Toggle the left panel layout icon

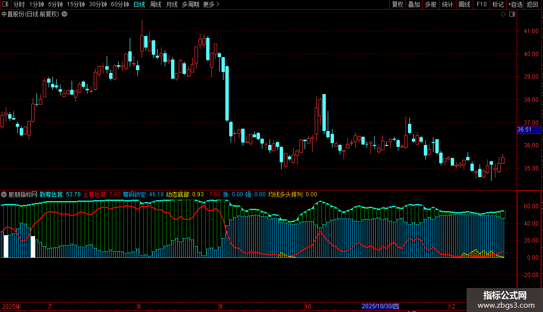(5, 4)
